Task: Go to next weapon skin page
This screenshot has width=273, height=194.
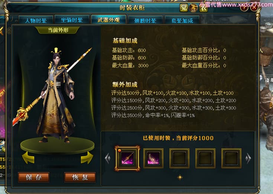Action: [x=248, y=158]
